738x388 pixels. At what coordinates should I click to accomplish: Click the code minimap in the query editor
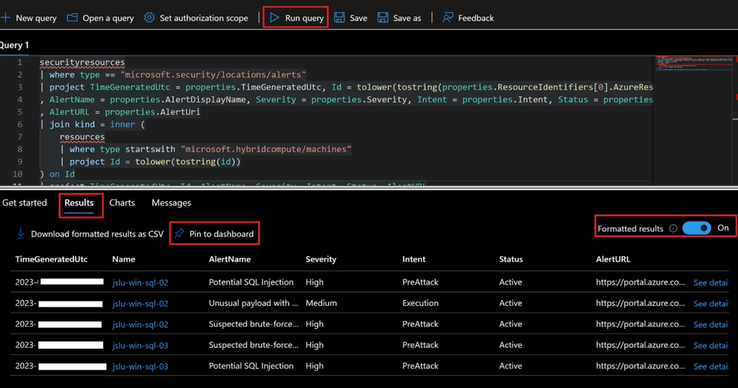694,63
